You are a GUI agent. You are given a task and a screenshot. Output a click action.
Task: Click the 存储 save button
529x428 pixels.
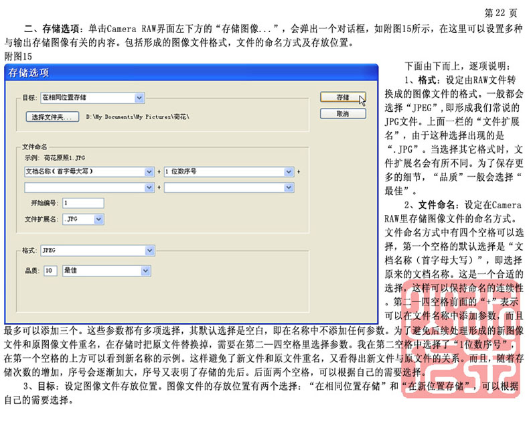point(343,97)
